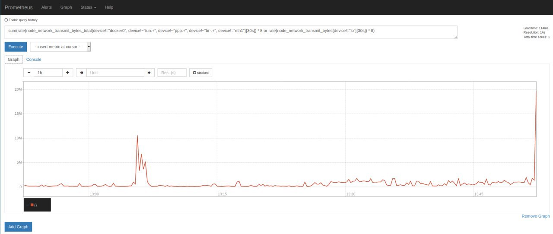Click the Total time series: 1 text
Screen dimensions: 553x234
tap(537, 37)
